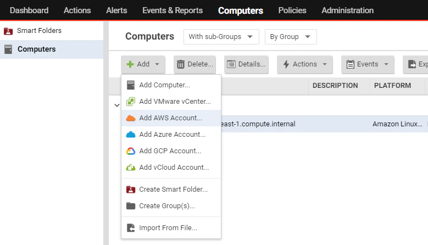
Task: Click the green plus Add icon
Action: [130, 64]
